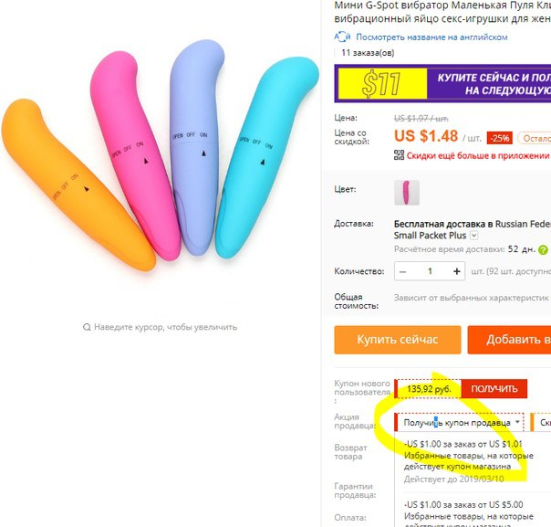
Task: Expand the Small Packet Plus shipping dropdown
Action: click(474, 236)
